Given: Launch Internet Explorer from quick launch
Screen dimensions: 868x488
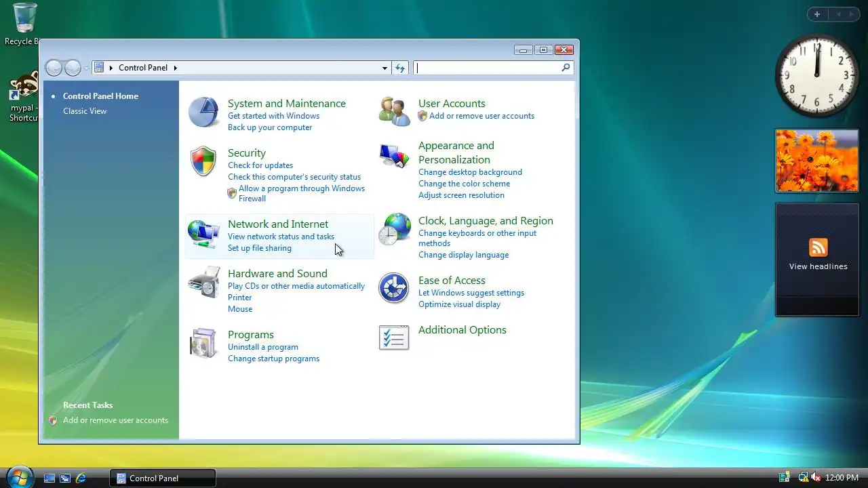Looking at the screenshot, I should point(81,478).
